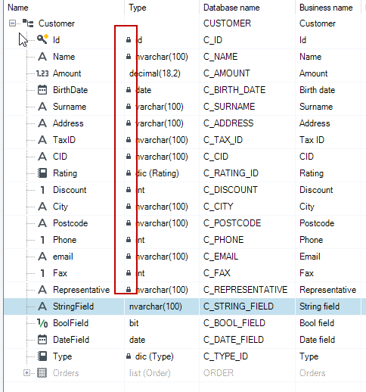Select the Representative field name
366x392 pixels.
point(81,290)
